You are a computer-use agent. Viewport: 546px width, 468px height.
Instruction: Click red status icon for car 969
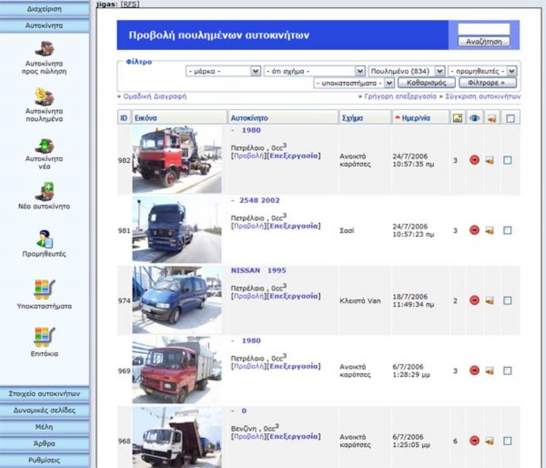pyautogui.click(x=474, y=370)
